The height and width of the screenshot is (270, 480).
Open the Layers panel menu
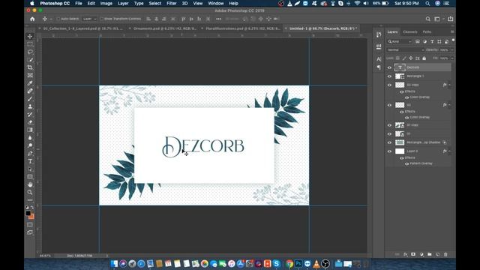[452, 31]
